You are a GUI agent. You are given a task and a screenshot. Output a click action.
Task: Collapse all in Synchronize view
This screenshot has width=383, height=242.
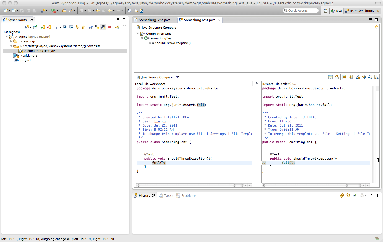[x=71, y=27]
